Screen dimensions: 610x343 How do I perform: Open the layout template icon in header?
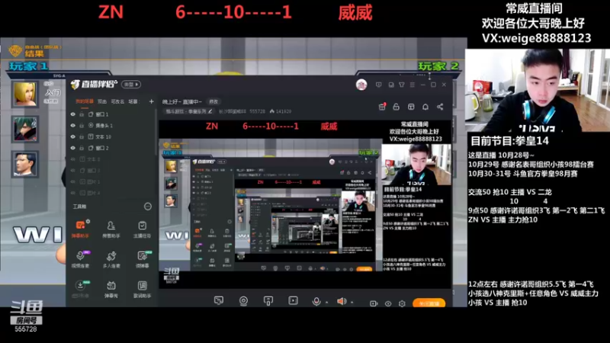coord(411,107)
